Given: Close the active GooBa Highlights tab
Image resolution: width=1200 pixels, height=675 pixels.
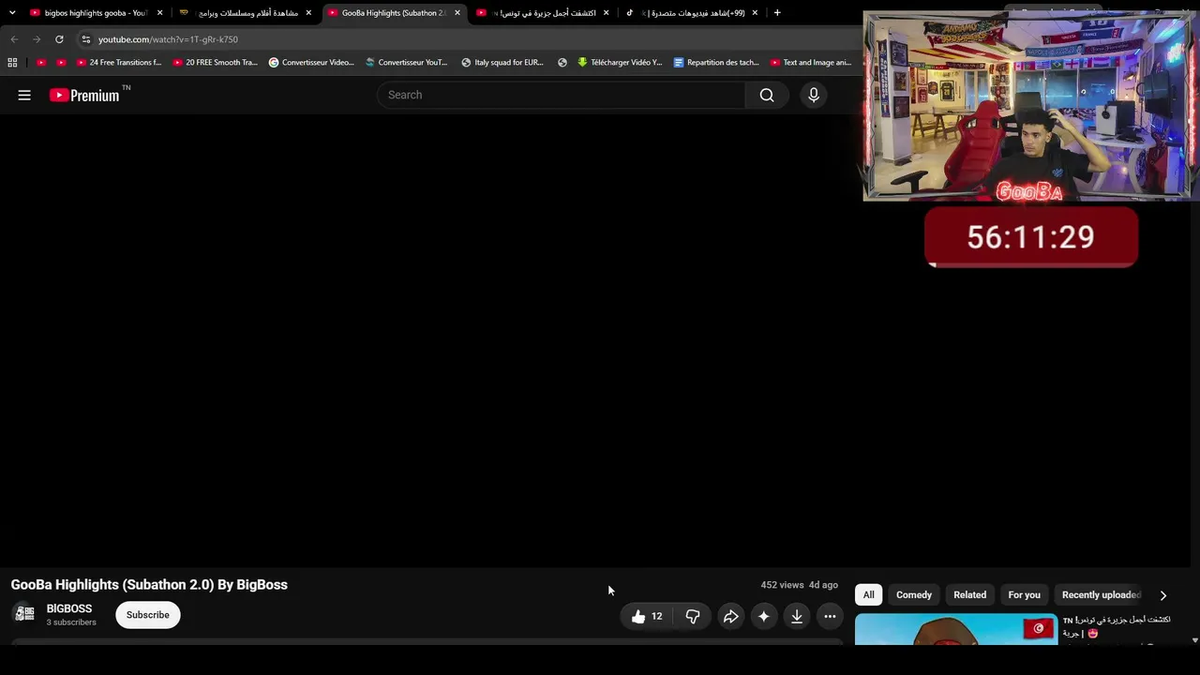Looking at the screenshot, I should [x=457, y=13].
